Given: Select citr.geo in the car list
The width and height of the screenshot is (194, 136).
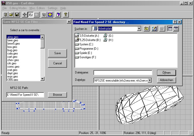Looking at the screenshot, I should (23, 63).
